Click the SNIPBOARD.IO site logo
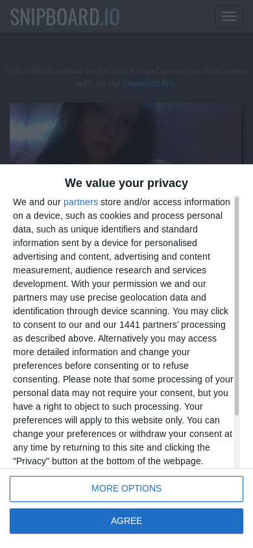Screen dimensions: 253x548 pos(65,17)
